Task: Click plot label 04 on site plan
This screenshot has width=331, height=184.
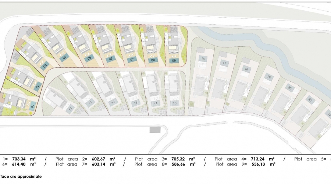Action: [64, 57]
